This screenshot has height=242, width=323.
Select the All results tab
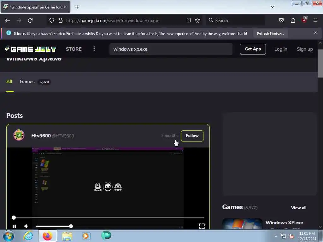[9, 82]
